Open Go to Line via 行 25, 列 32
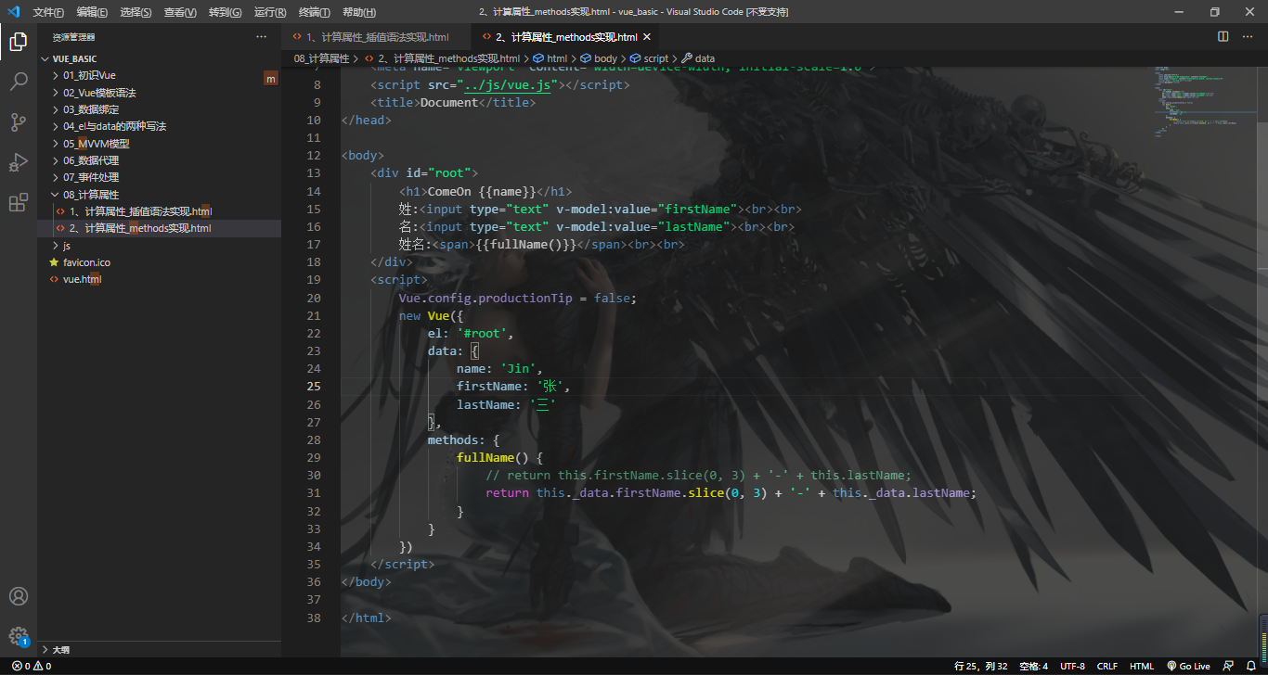Viewport: 1268px width, 675px height. (980, 666)
